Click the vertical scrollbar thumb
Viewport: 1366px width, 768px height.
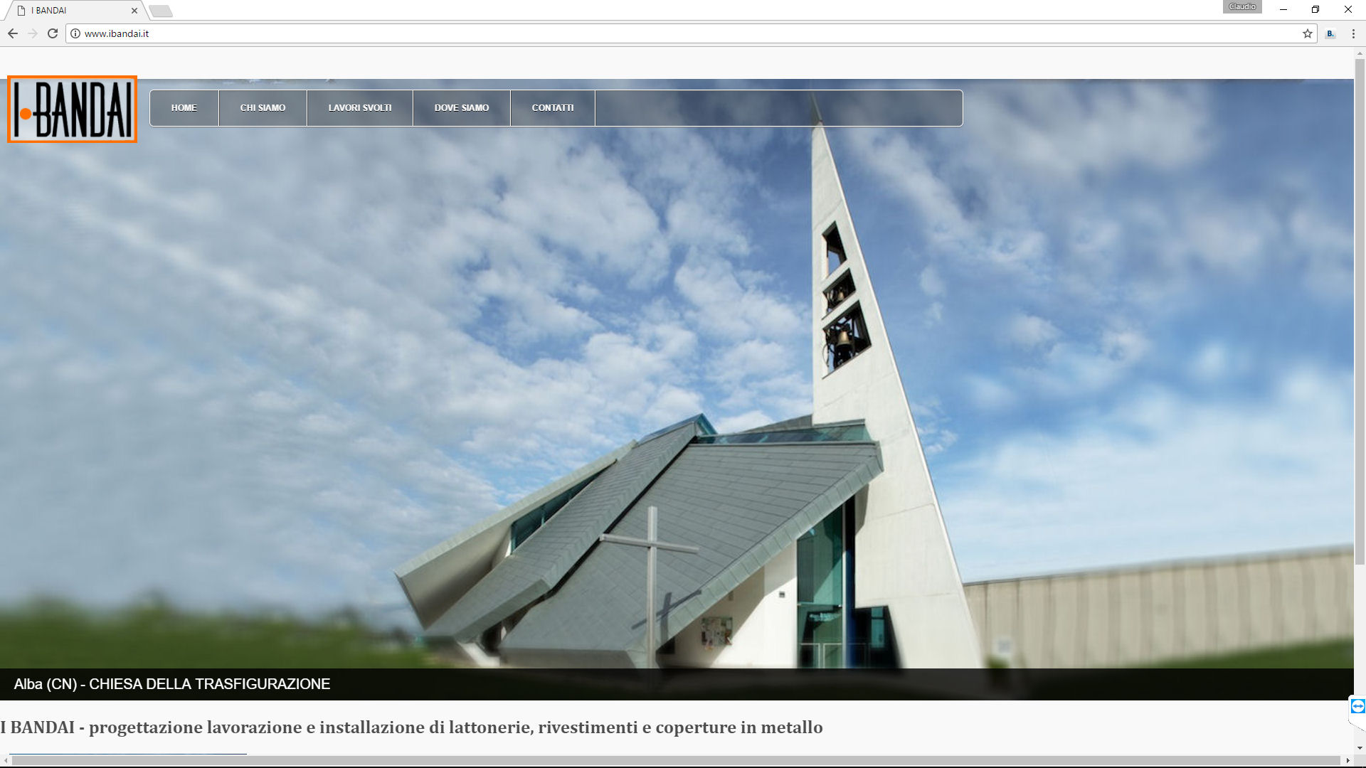1360,311
